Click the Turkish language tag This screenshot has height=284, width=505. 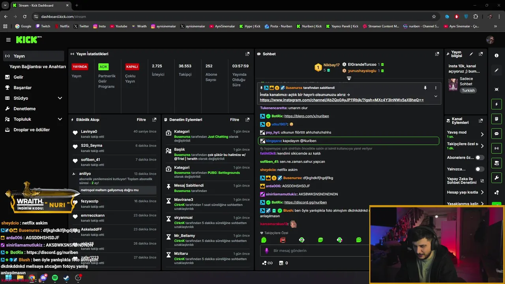pyautogui.click(x=468, y=90)
